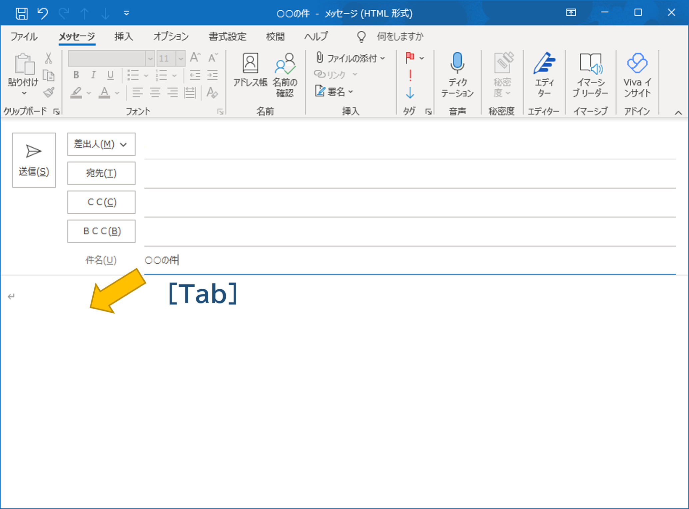Expand the 貼り付け paste options arrow
Image resolution: width=689 pixels, height=509 pixels.
pyautogui.click(x=24, y=93)
